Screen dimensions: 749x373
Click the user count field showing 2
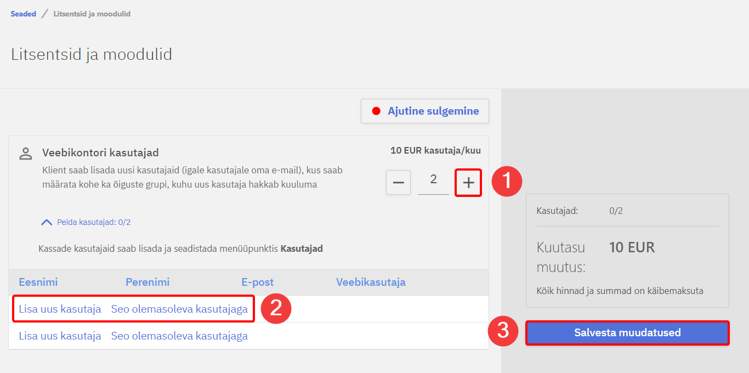(x=433, y=180)
